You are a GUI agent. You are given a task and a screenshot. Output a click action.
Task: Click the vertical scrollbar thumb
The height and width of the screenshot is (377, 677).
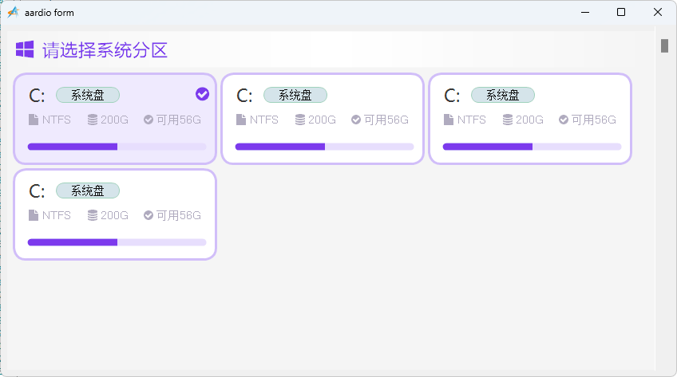coord(664,45)
